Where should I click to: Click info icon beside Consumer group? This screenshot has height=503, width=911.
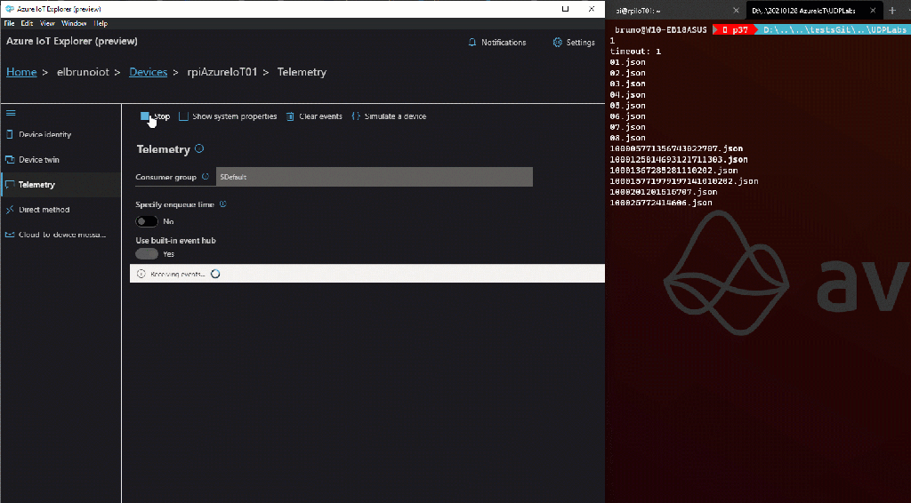tap(206, 177)
